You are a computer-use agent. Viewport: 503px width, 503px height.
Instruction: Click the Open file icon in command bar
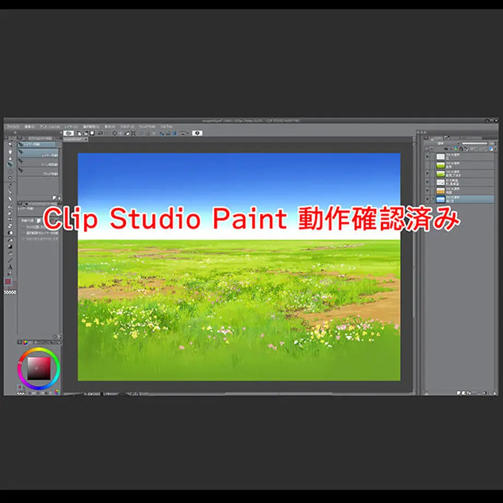(x=86, y=133)
